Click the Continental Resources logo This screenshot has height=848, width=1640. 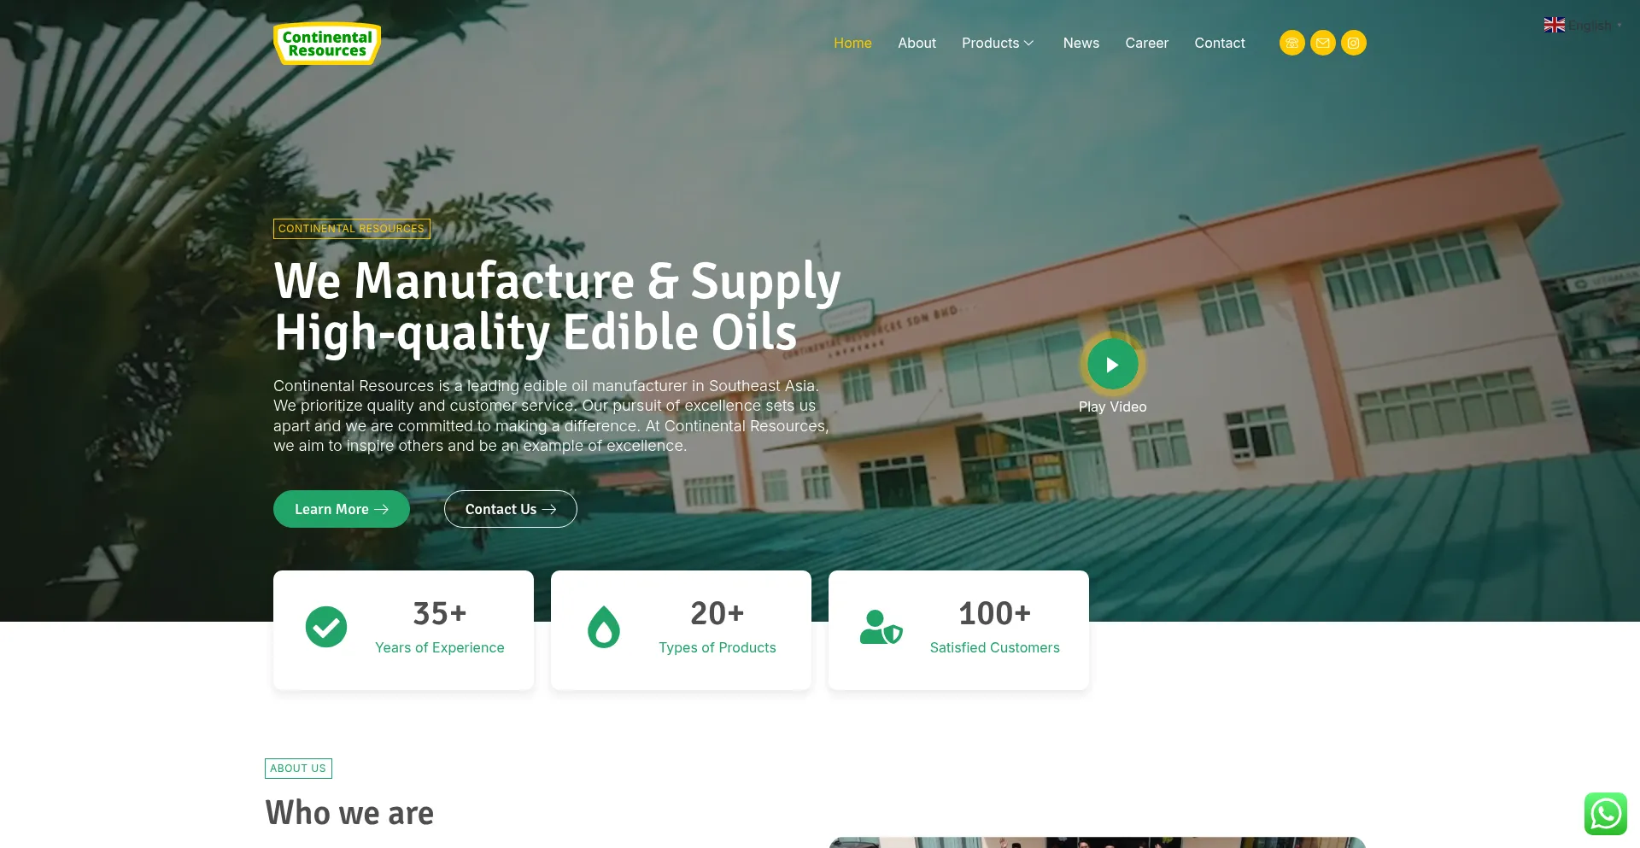[327, 44]
